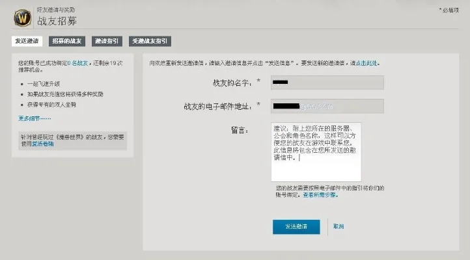Focus the 战友的名字 input field

click(x=327, y=83)
